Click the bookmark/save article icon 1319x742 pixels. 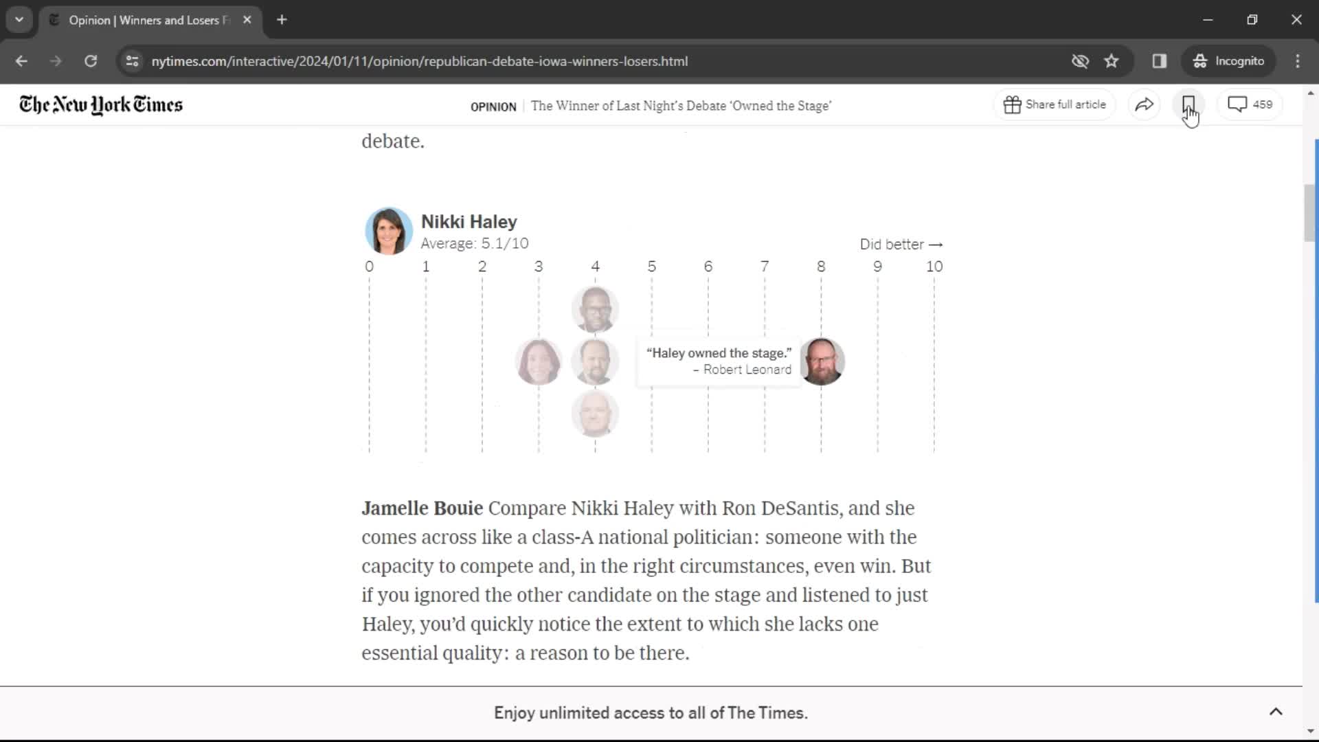[1188, 103]
